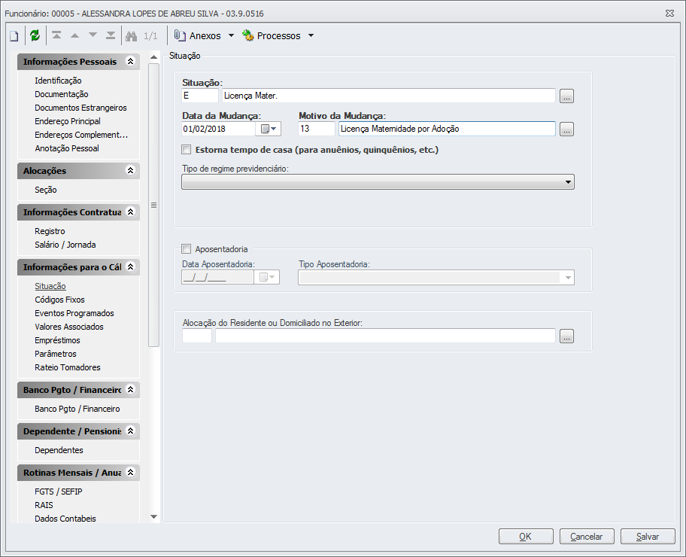The width and height of the screenshot is (686, 557).
Task: Open RAIS page
Action: pyautogui.click(x=44, y=505)
